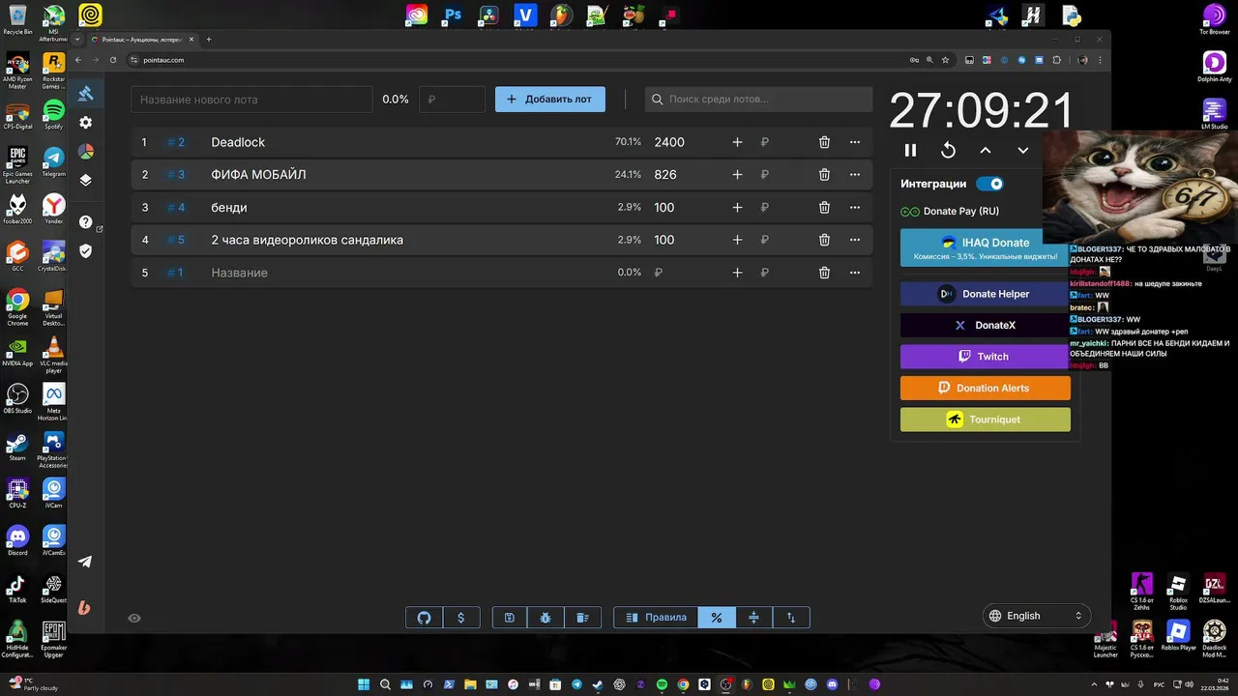Toggle the auto-sort arrows button
1238x696 pixels.
point(791,618)
